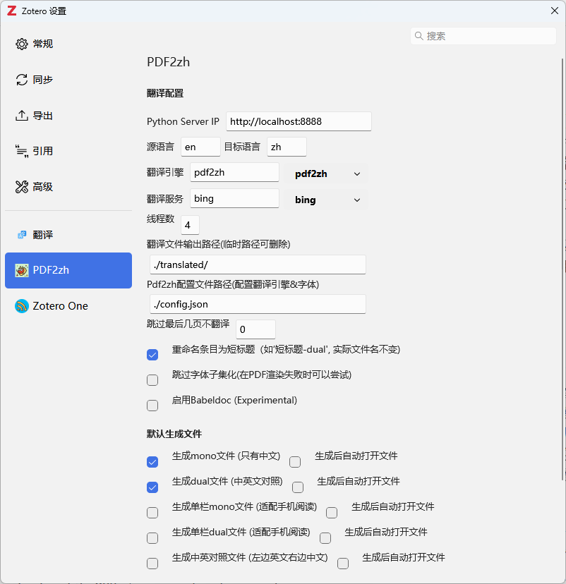Click the Zotero logo in title bar
Viewport: 566px width, 584px height.
tap(12, 11)
